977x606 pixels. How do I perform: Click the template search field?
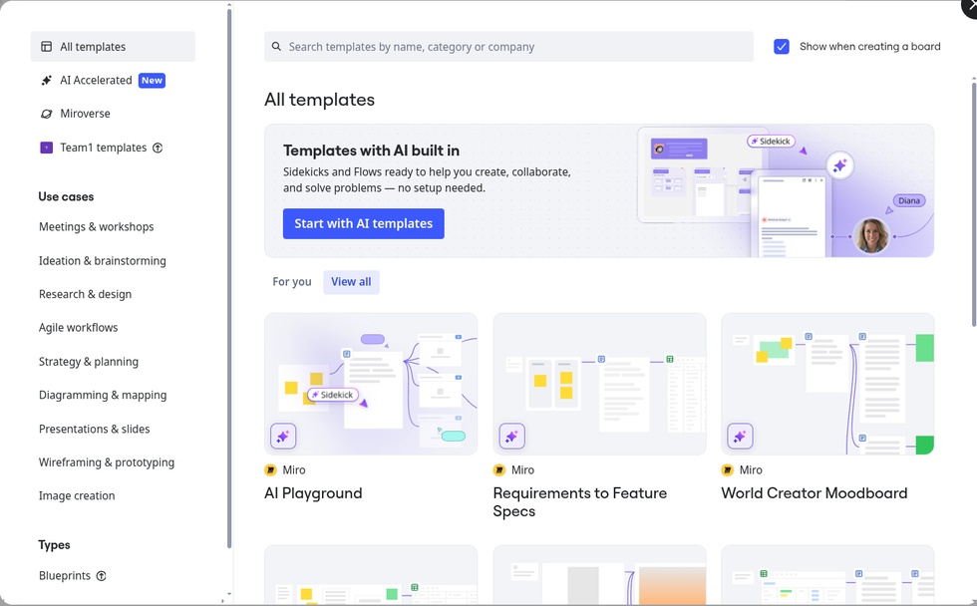pos(508,47)
